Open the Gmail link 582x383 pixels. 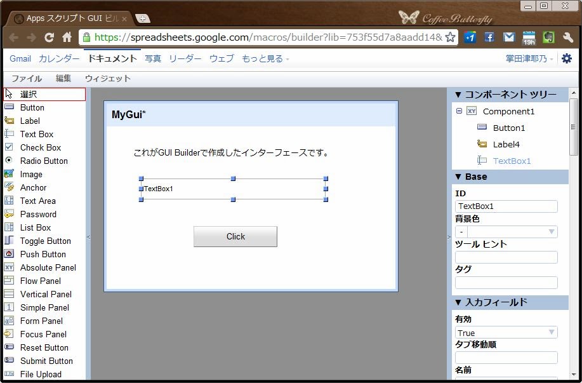point(20,58)
